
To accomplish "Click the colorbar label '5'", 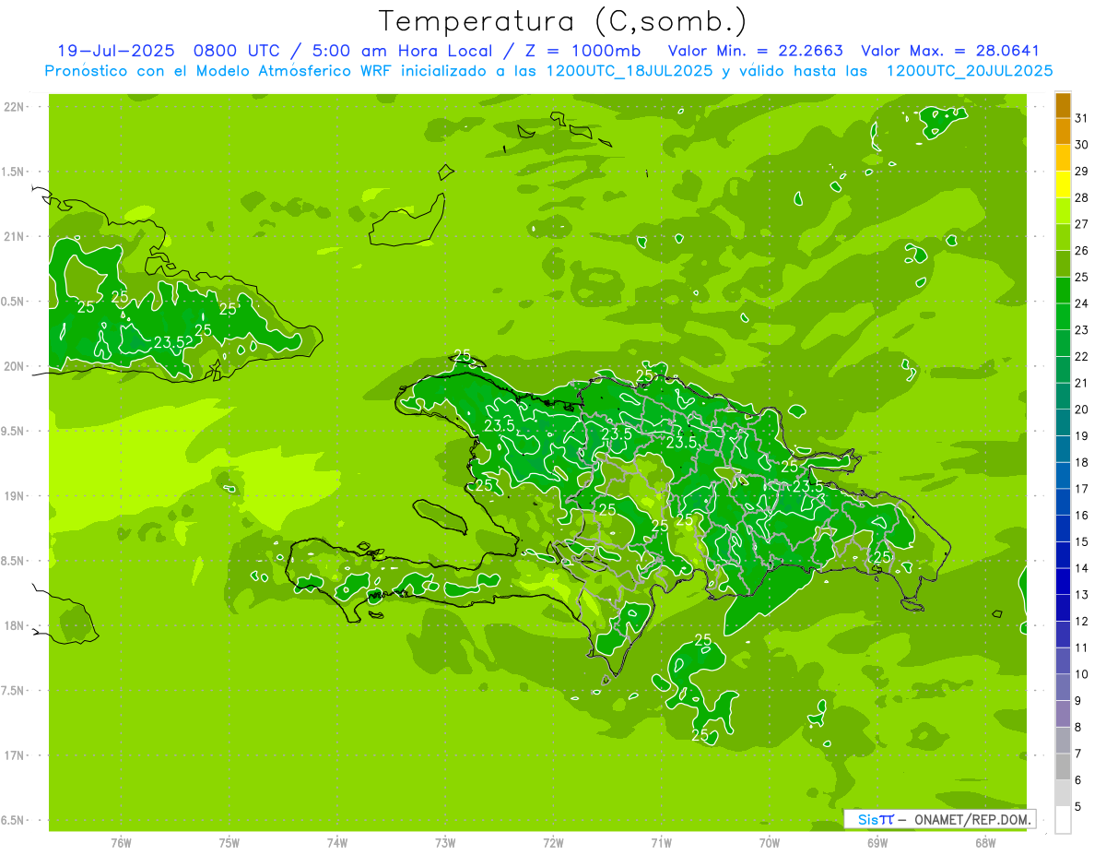I will (1078, 806).
